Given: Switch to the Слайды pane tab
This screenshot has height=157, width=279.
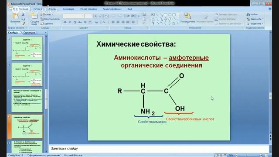Looking at the screenshot, I should 13,33.
